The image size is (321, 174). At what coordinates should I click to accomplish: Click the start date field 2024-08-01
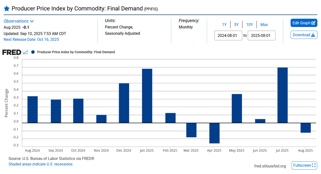[228, 35]
